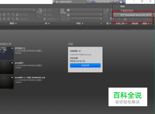The height and width of the screenshot is (114, 155).
Task: Click 置为当前 make-current layer icon
Action: tap(17, 15)
